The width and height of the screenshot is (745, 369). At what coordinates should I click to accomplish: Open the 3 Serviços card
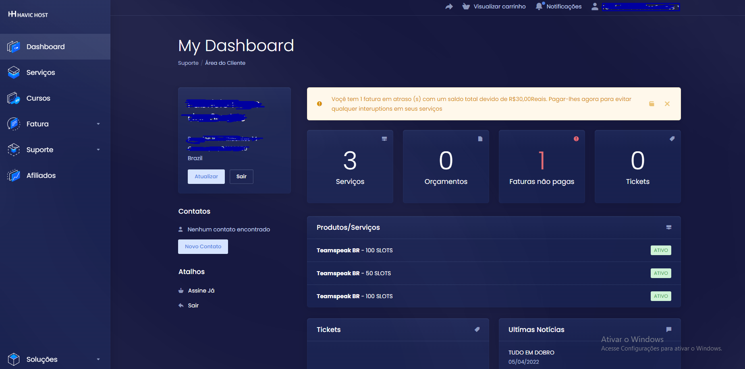pos(350,167)
